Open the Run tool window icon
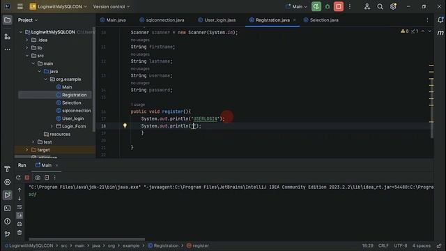 point(8,195)
